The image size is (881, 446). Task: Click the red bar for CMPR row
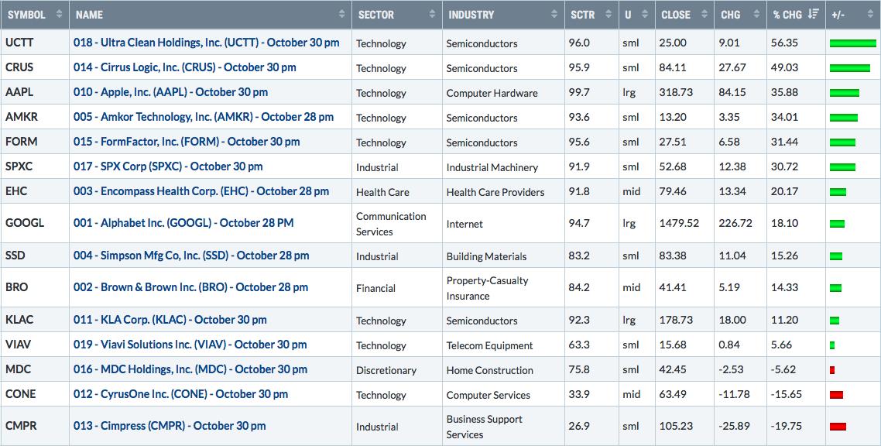click(x=838, y=427)
